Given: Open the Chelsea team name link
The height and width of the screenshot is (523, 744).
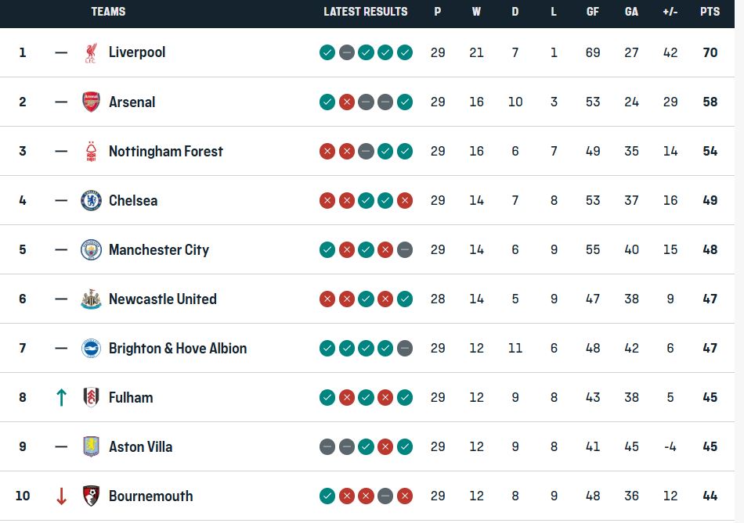Looking at the screenshot, I should [133, 200].
